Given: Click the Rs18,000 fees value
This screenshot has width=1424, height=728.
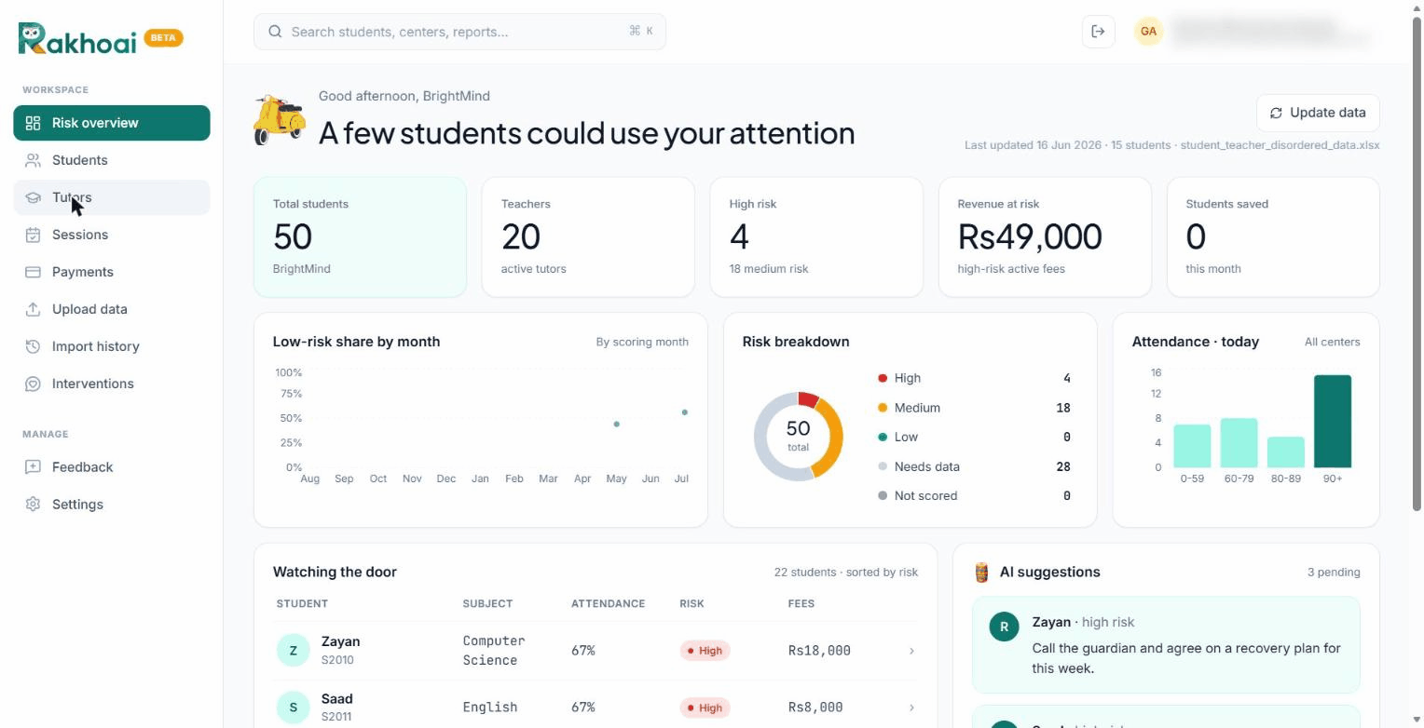Looking at the screenshot, I should click(x=819, y=651).
